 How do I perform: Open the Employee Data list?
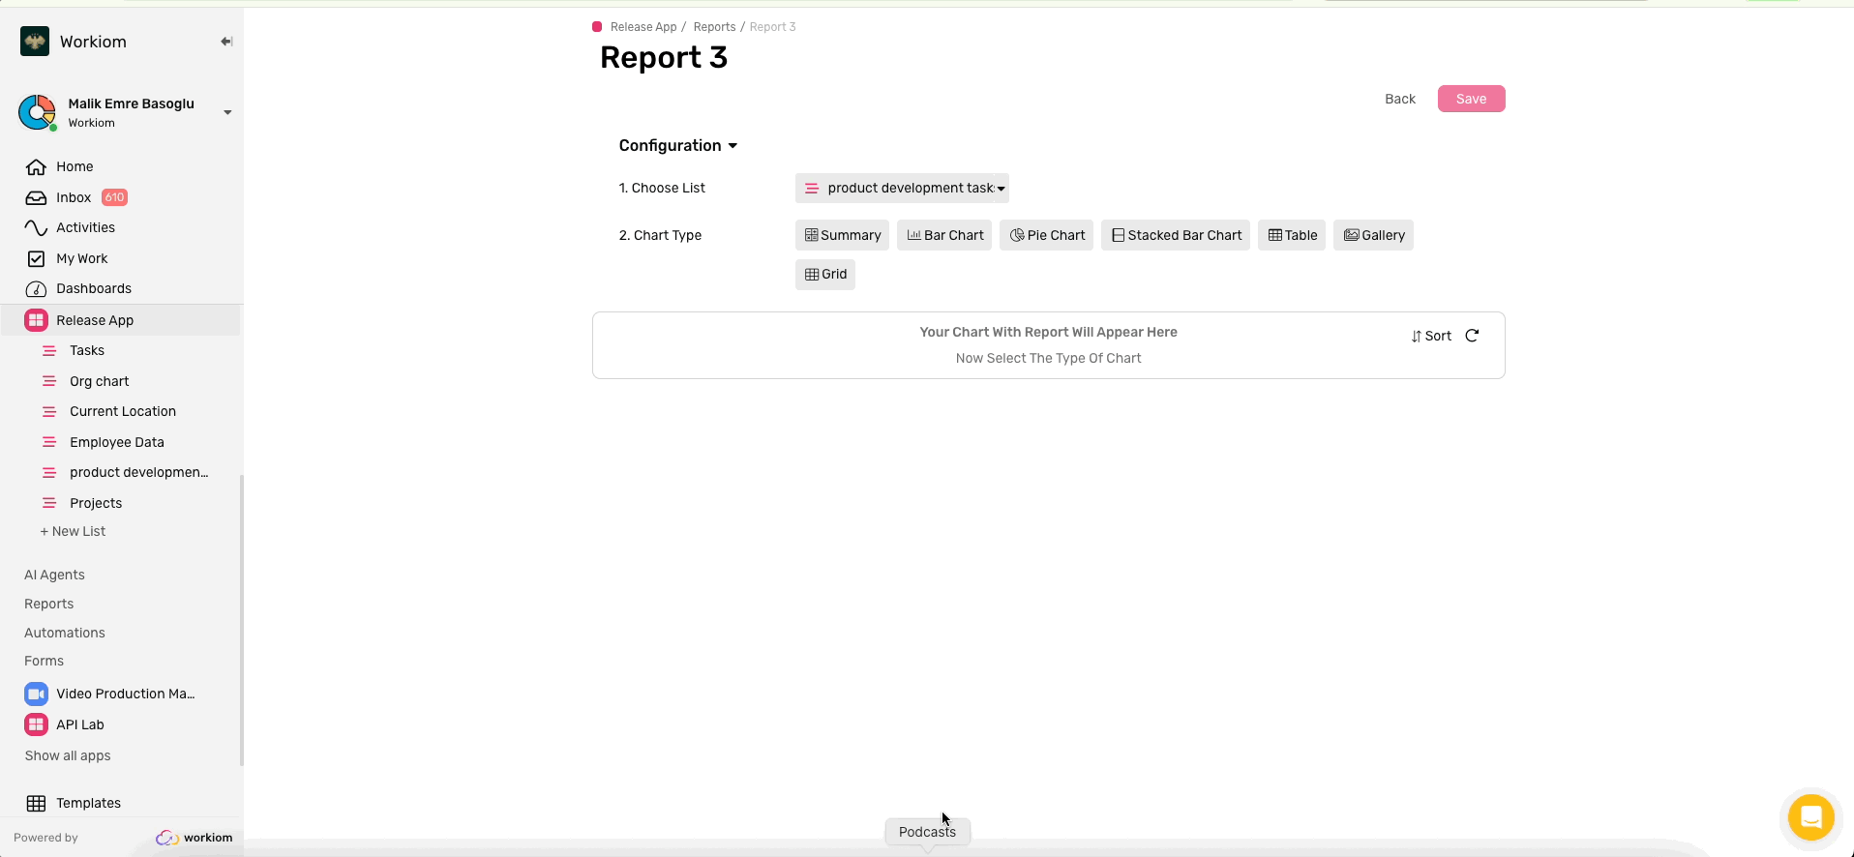pyautogui.click(x=117, y=442)
